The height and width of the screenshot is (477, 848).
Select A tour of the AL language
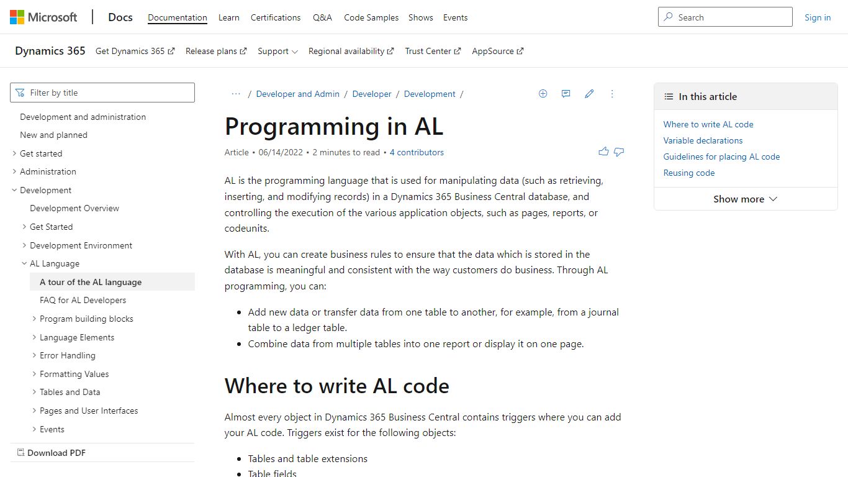[112, 282]
